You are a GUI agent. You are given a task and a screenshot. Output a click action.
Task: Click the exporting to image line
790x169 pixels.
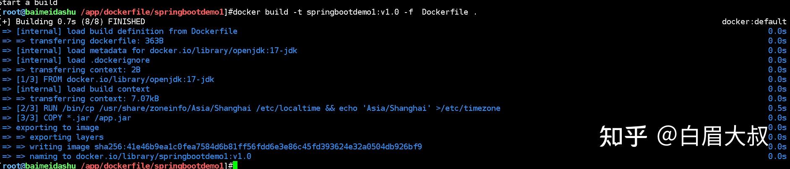click(x=50, y=128)
